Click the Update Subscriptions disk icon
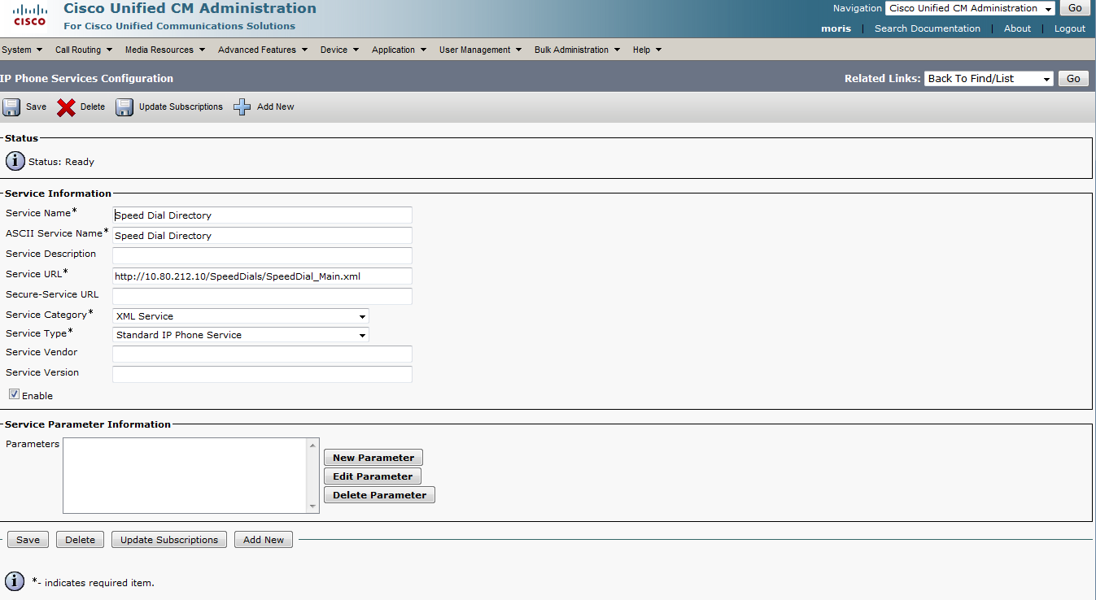This screenshot has width=1096, height=600. (x=124, y=107)
